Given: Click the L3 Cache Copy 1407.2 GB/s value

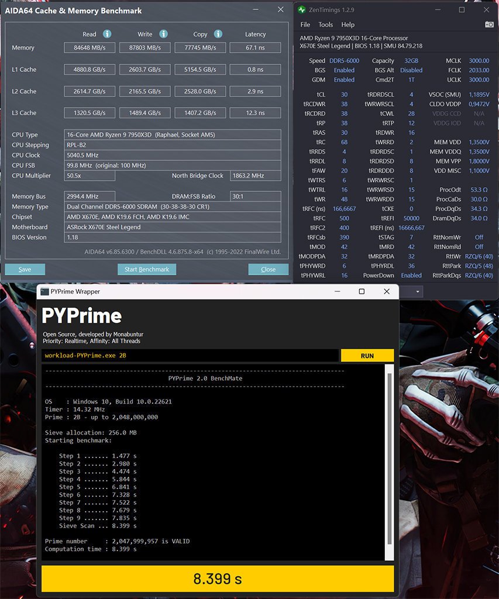Looking at the screenshot, I should tap(200, 113).
